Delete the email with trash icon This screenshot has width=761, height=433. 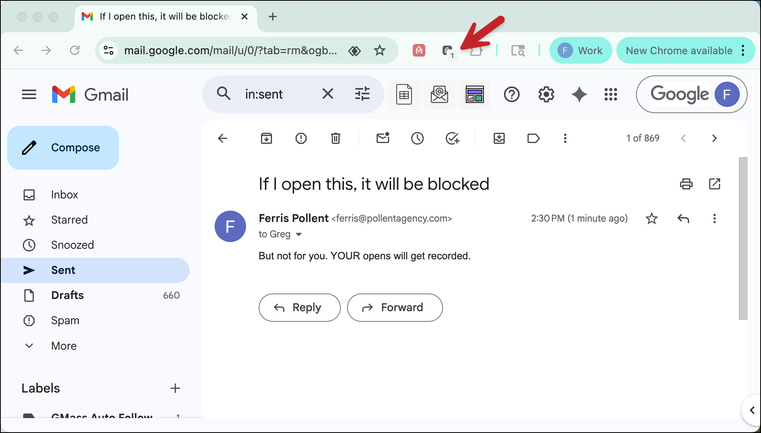pyautogui.click(x=335, y=138)
